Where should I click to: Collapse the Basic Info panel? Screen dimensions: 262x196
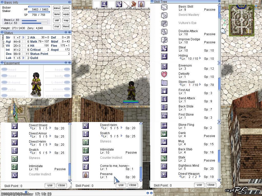coord(69,2)
